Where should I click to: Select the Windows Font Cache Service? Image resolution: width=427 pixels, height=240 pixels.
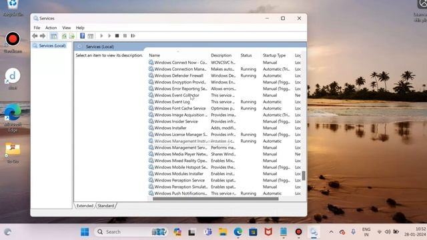click(x=225, y=108)
